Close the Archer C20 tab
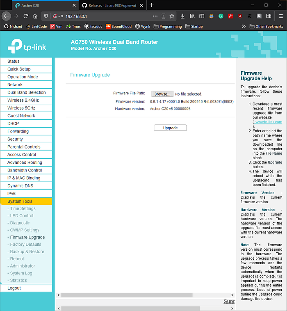The height and width of the screenshot is (311, 287). click(74, 5)
